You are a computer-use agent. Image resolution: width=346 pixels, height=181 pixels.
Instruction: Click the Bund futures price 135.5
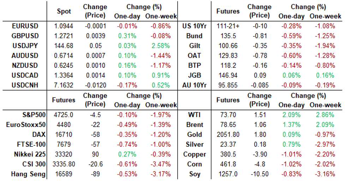coord(228,36)
